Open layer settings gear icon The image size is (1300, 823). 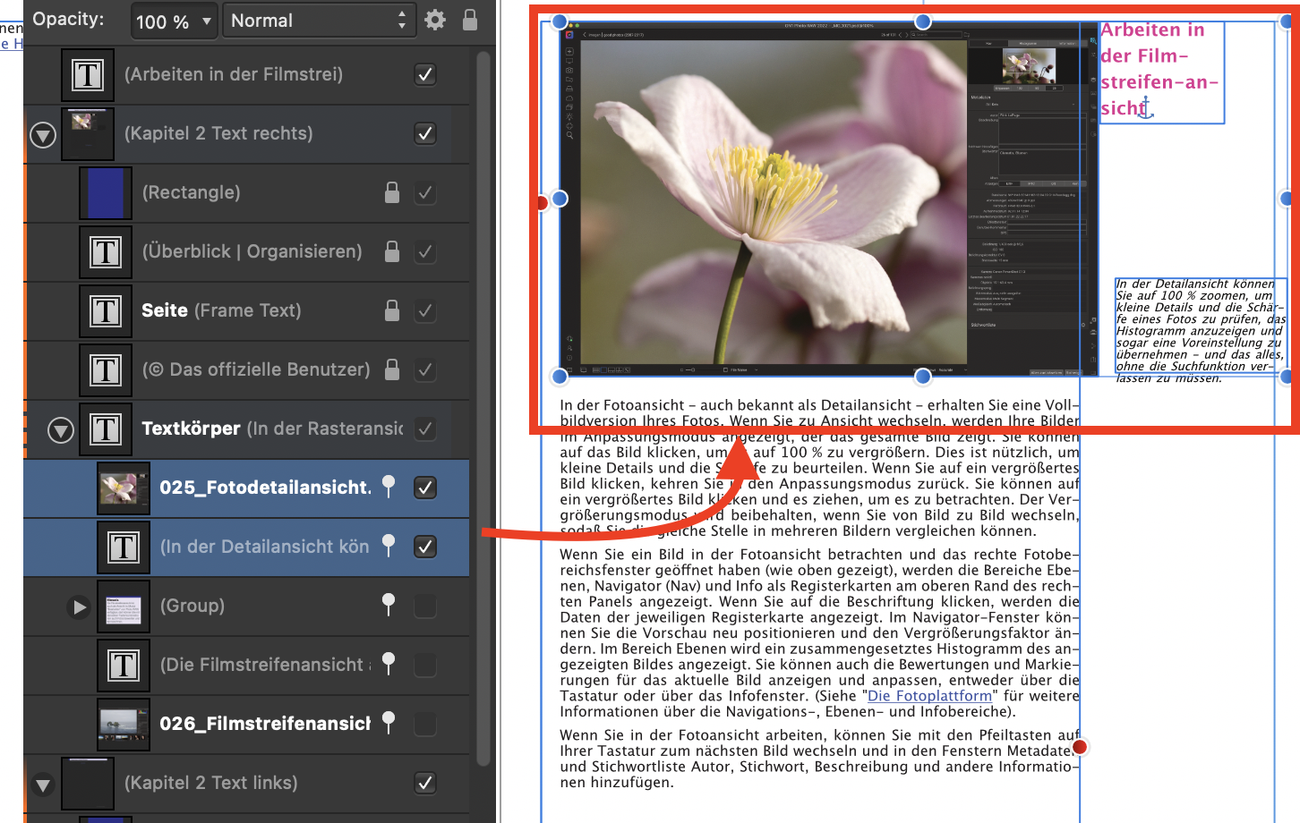[435, 20]
